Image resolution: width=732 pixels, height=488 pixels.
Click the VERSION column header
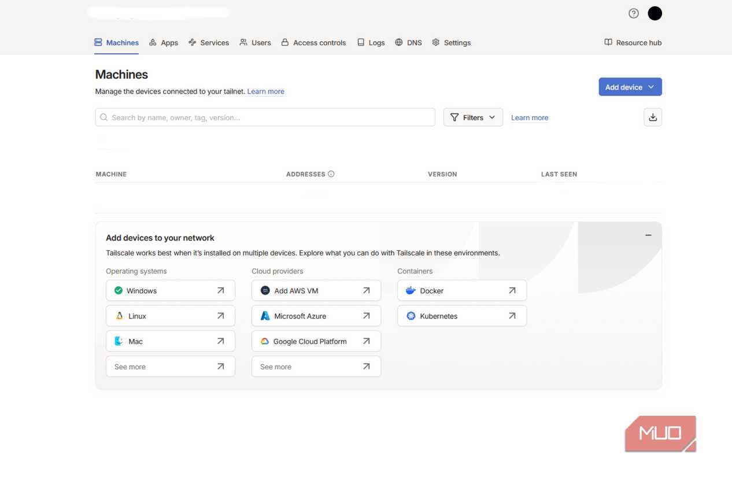[442, 174]
